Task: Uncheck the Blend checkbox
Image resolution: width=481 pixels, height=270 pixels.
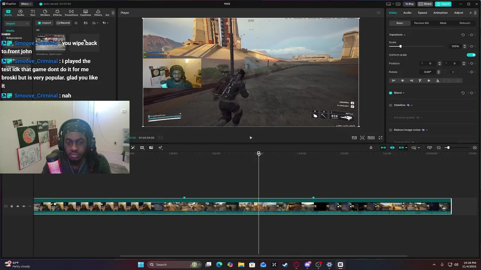Action: pos(390,93)
